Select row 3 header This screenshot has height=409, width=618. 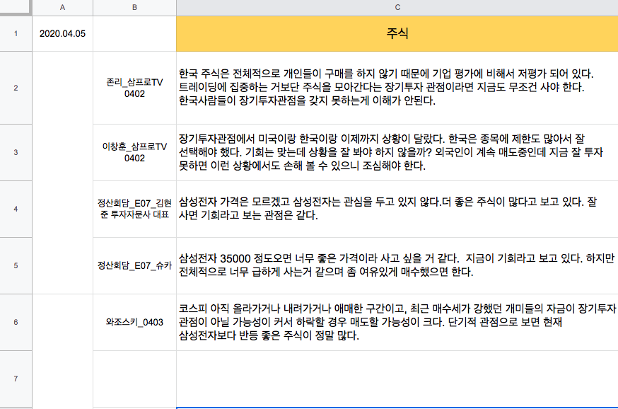[x=16, y=152]
